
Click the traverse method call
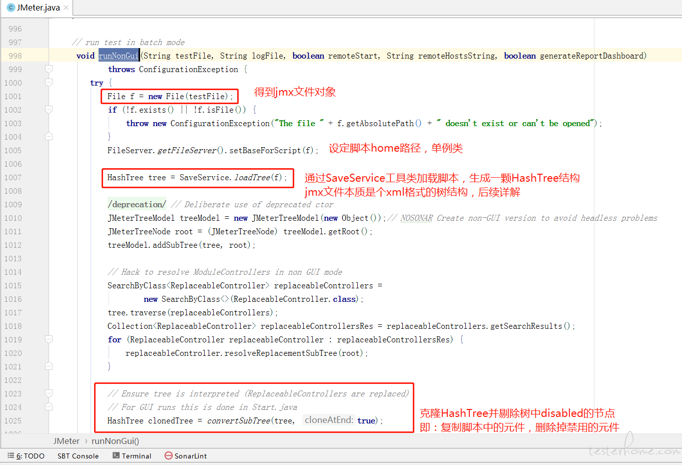point(148,312)
